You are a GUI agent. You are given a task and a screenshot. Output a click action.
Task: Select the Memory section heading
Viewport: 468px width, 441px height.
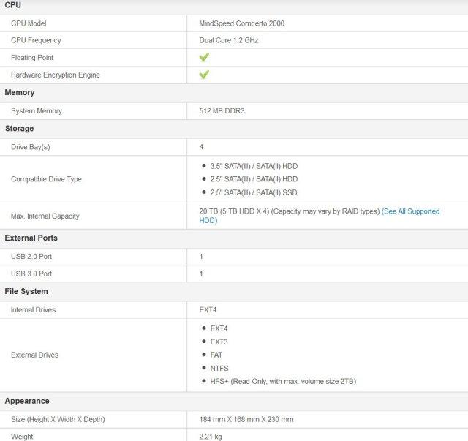click(20, 93)
